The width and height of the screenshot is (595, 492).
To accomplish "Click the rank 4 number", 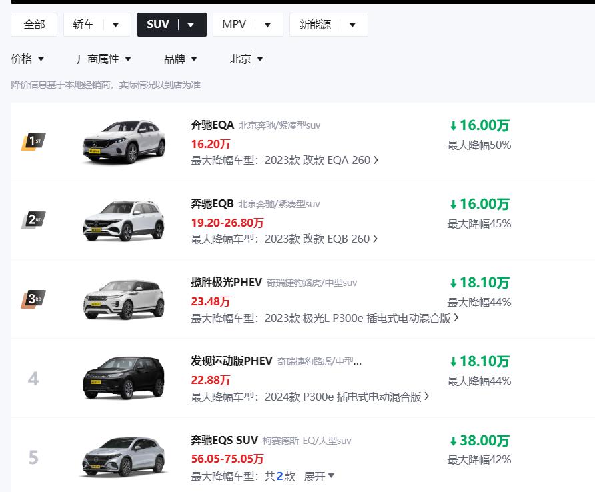I will click(x=33, y=378).
